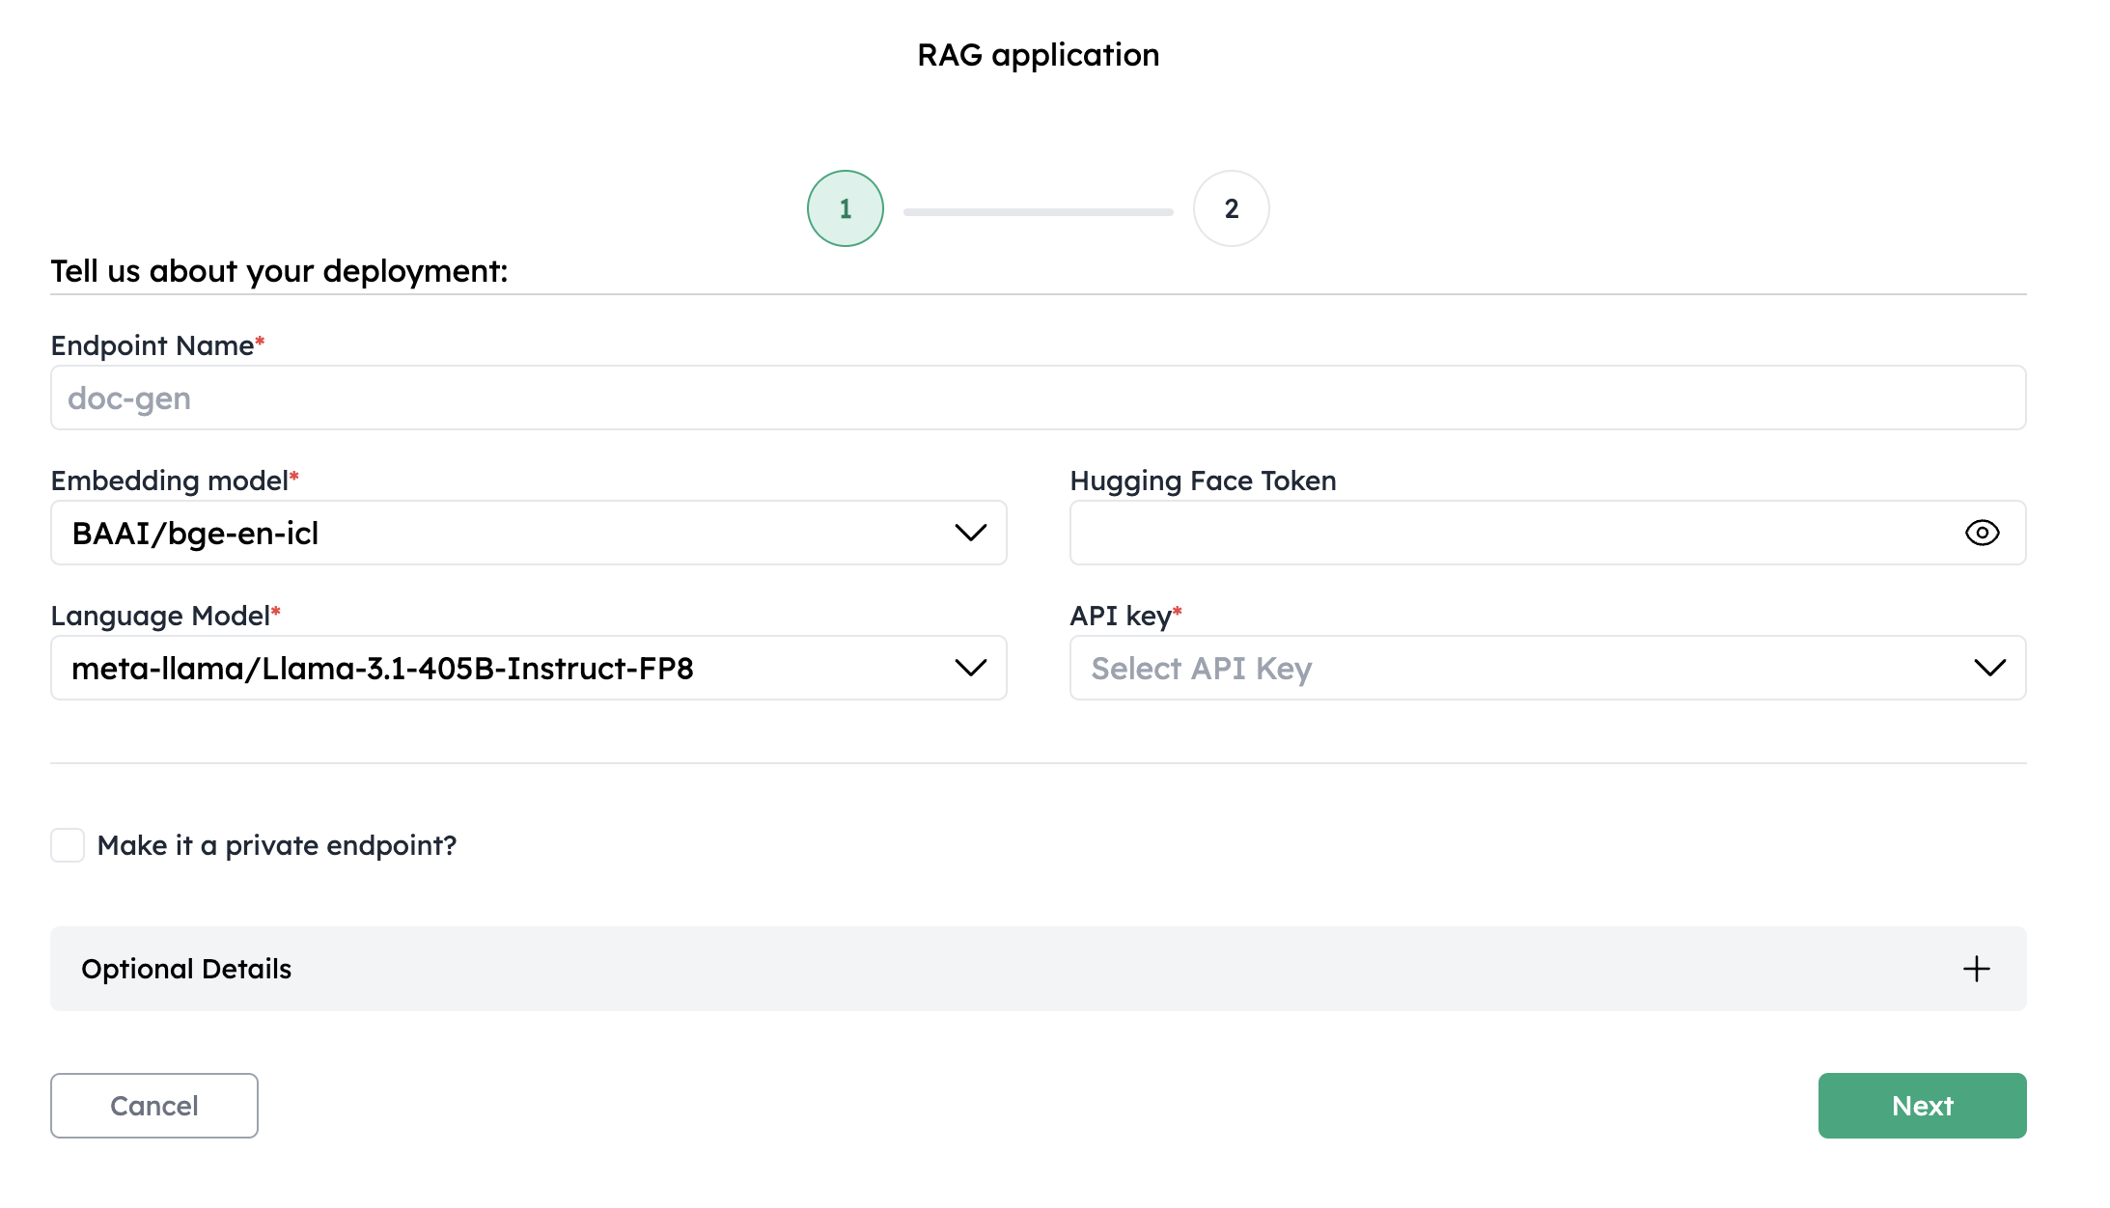Focus the Endpoint Name input field

pos(1039,398)
